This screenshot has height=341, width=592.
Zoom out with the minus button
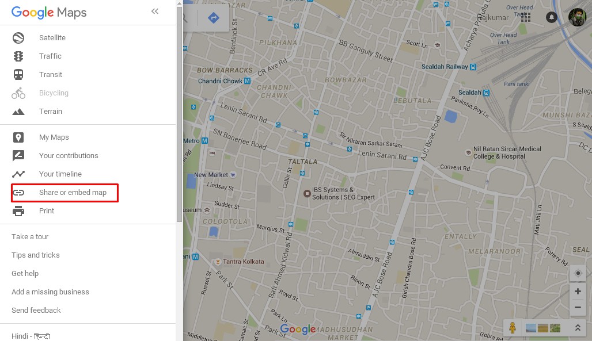(578, 308)
